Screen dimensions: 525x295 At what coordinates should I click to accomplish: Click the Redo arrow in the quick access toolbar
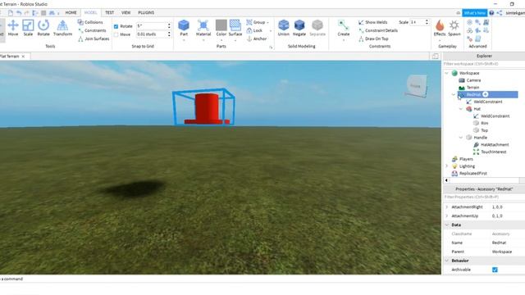pos(27,13)
